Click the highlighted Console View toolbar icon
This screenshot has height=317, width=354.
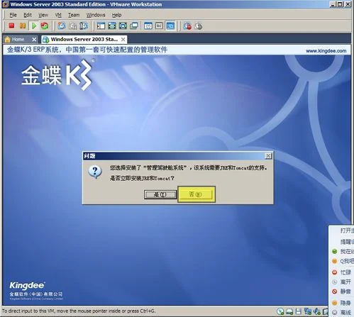(x=170, y=26)
